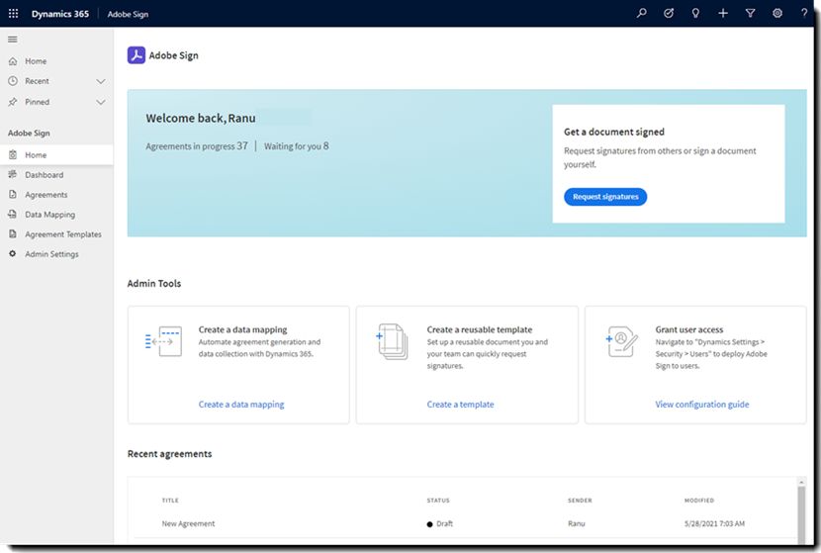Click the Get a document signed heading
The height and width of the screenshot is (553, 821).
(613, 132)
